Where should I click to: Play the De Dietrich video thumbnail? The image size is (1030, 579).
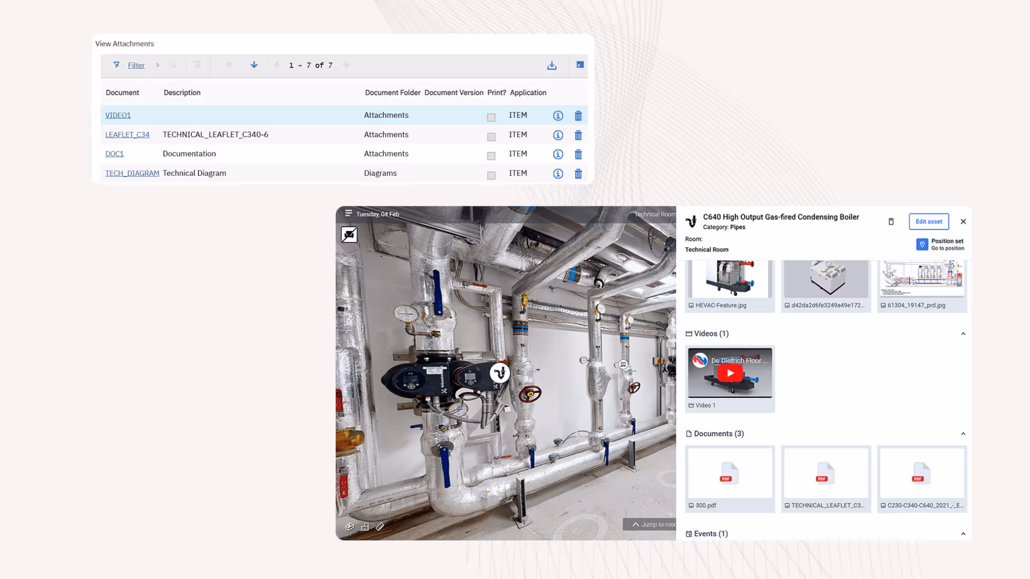tap(730, 373)
